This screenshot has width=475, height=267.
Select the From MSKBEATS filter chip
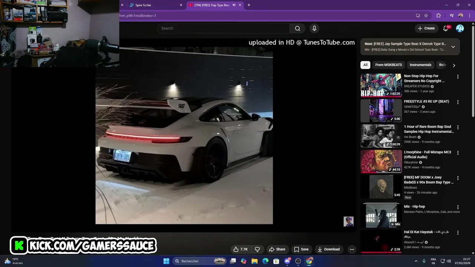(x=389, y=65)
